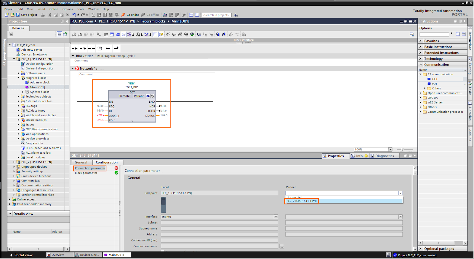This screenshot has height=259, width=474.
Task: Choose Unspecified in partner dropdown
Action: [344, 197]
